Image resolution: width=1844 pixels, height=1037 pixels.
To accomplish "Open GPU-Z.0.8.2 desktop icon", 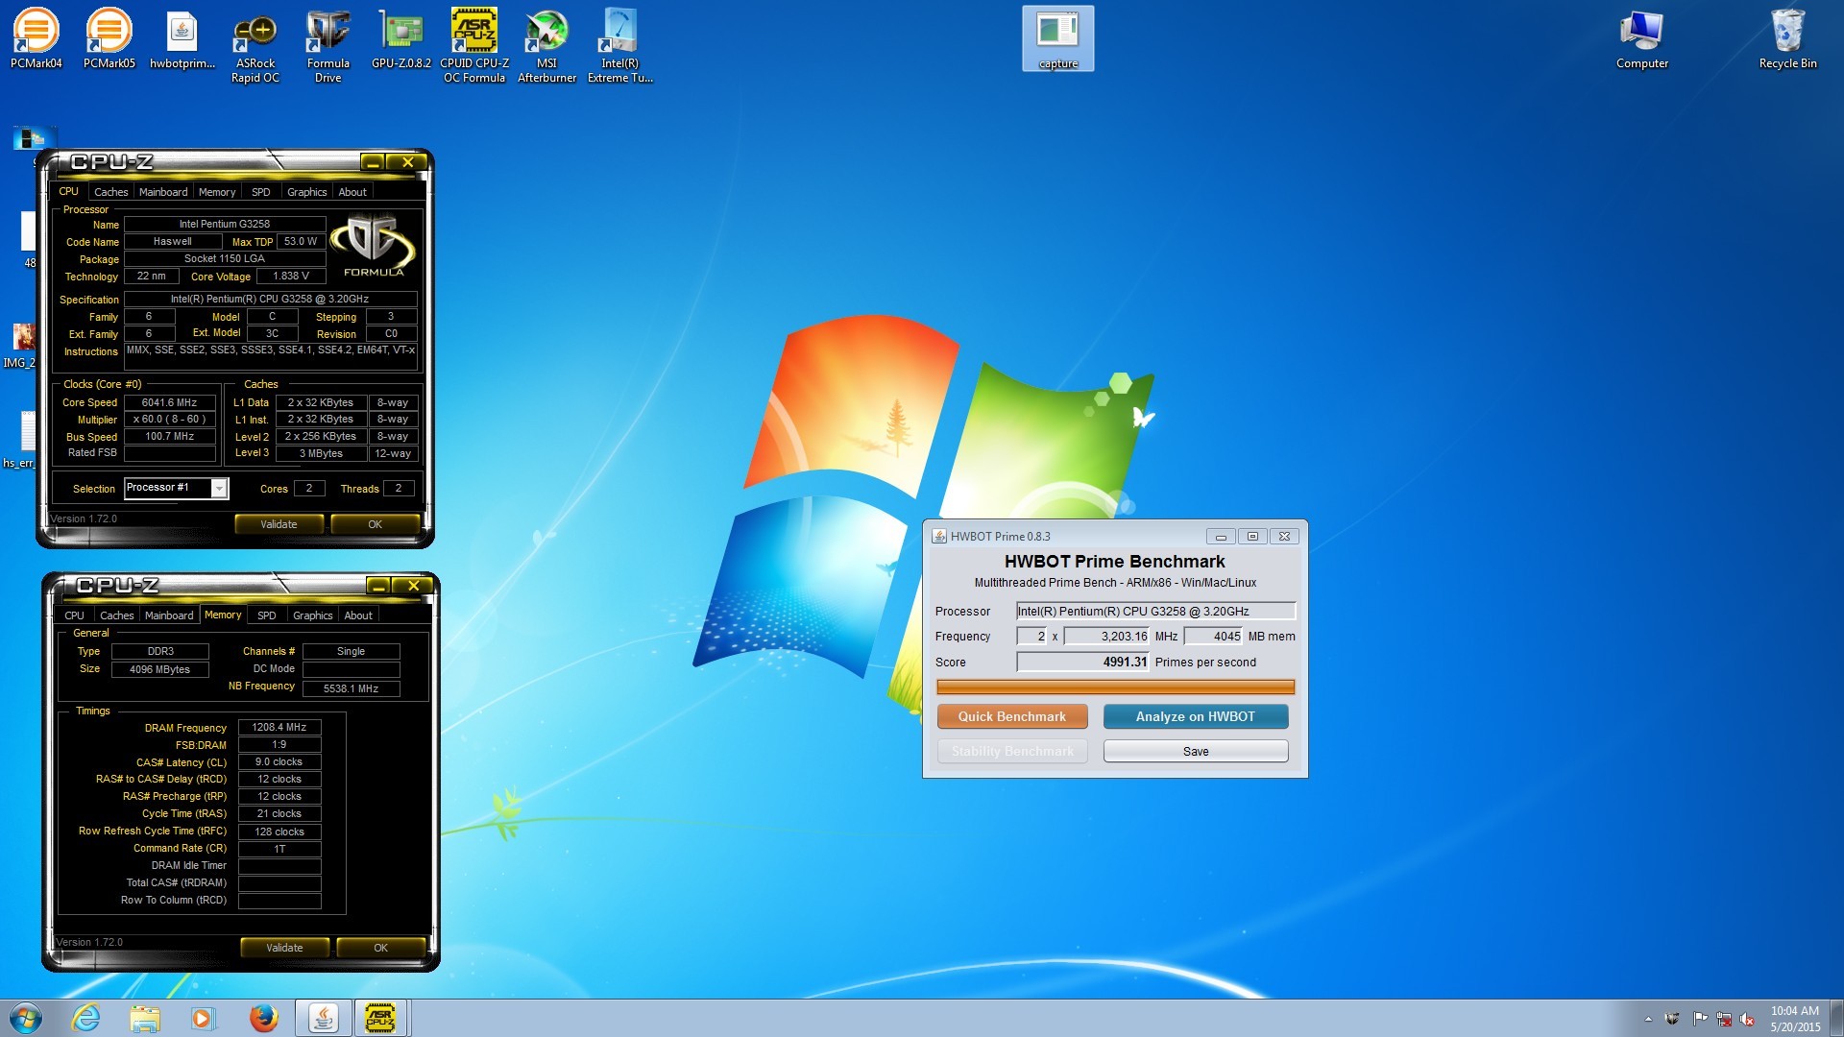I will click(400, 38).
